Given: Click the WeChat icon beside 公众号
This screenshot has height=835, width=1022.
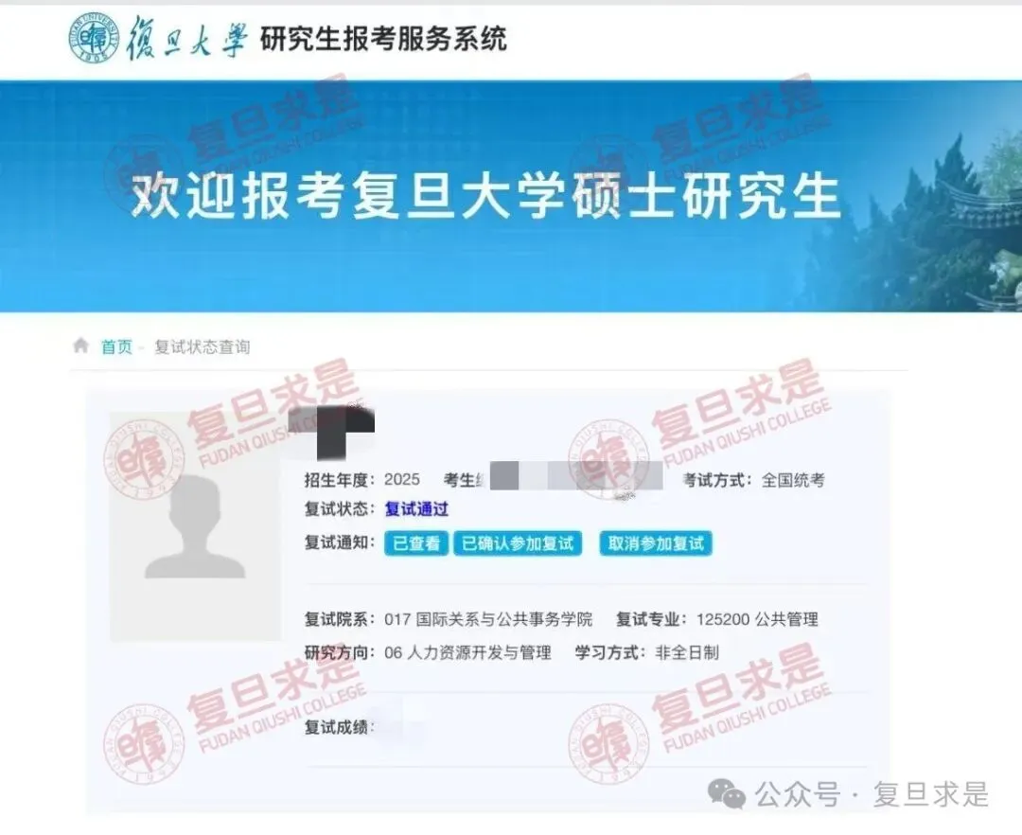Looking at the screenshot, I should pos(727,793).
